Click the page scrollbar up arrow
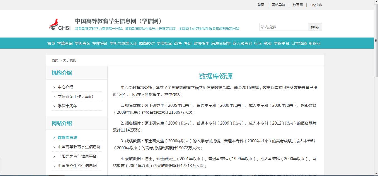The image size is (378, 176). point(376,2)
